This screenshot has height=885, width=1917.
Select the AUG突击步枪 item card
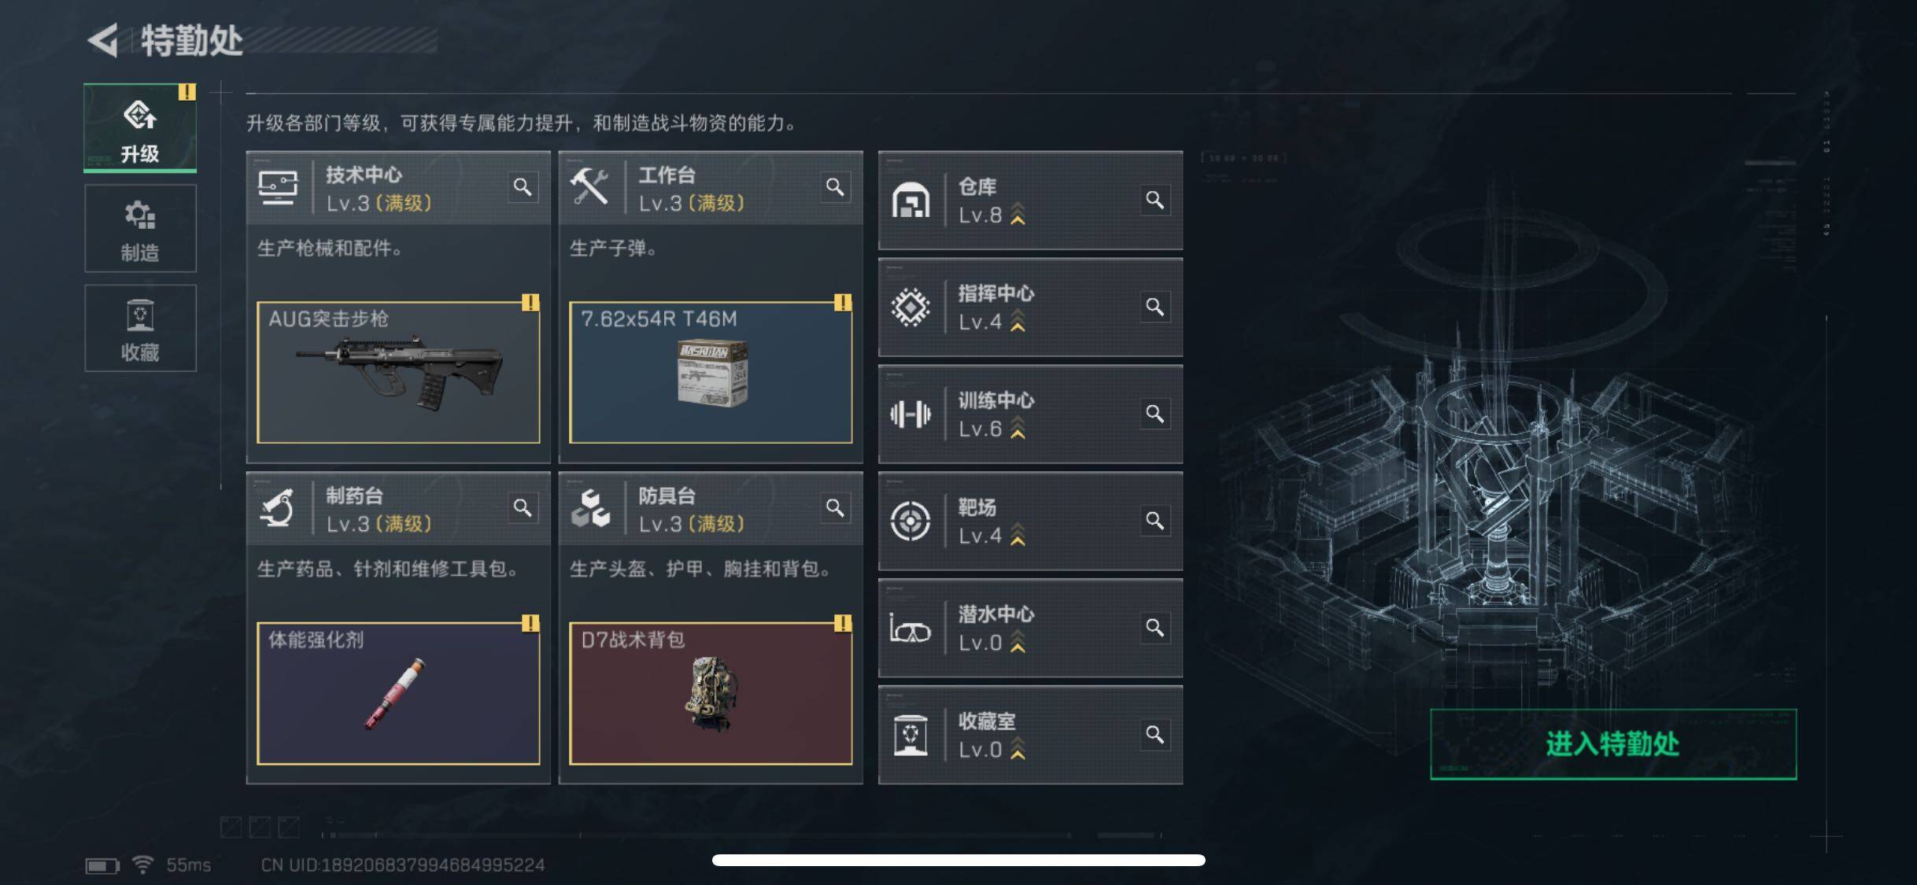pos(398,372)
